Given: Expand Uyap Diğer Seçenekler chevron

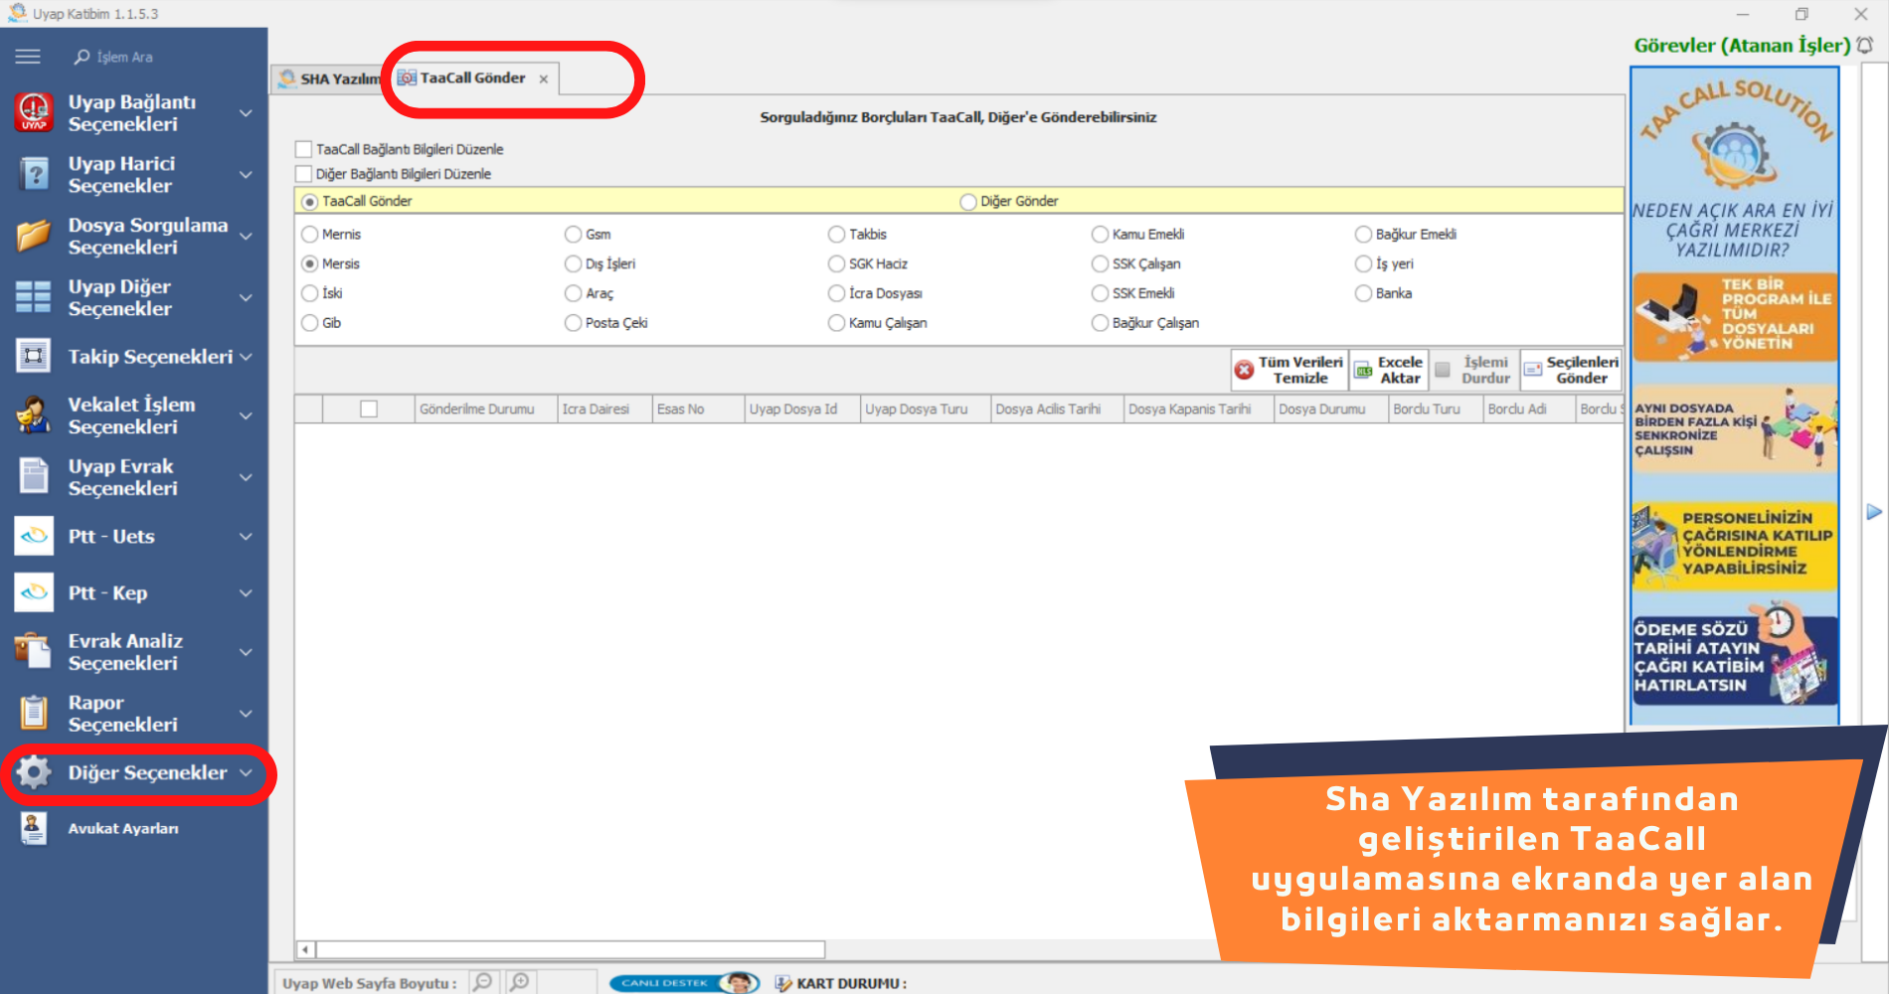Looking at the screenshot, I should click(x=246, y=298).
